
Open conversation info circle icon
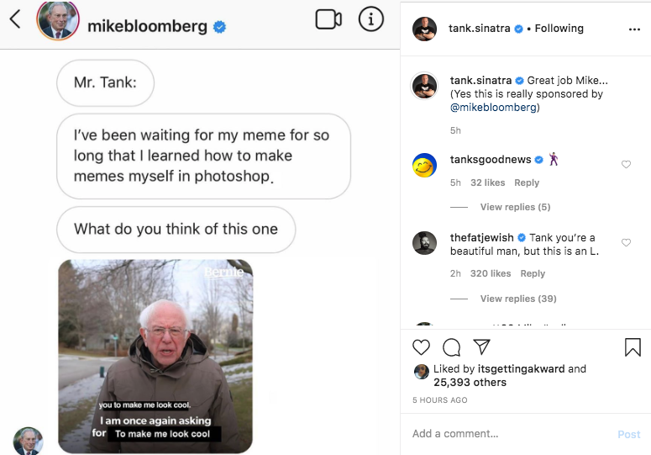(x=370, y=19)
